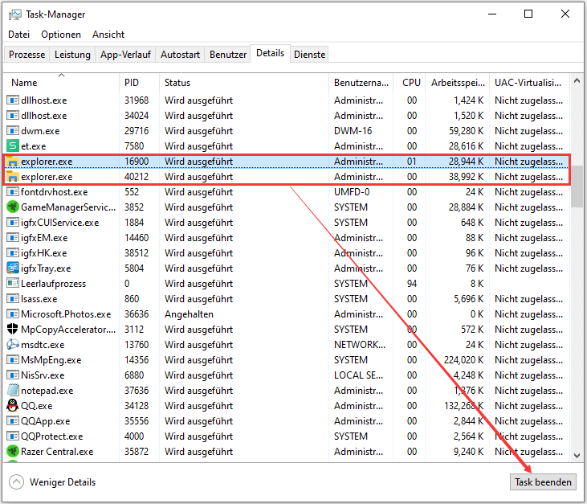Screen dimensions: 587x504
Task: Click the QQProtect.exe process icon
Action: 13,436
